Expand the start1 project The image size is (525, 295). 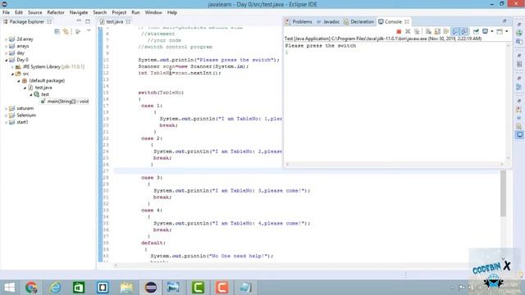coord(6,122)
